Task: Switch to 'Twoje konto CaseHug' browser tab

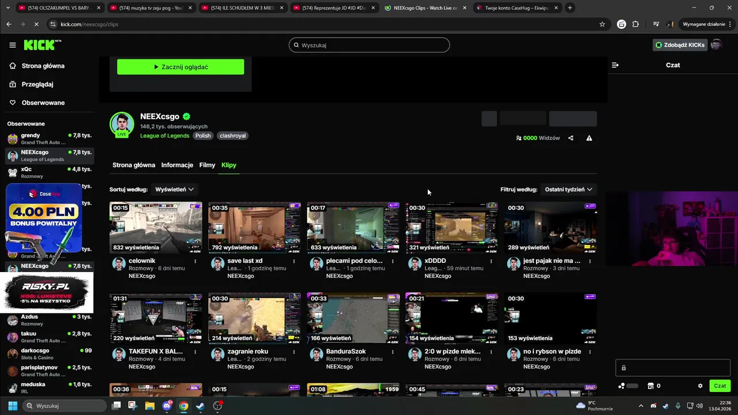Action: point(517,8)
